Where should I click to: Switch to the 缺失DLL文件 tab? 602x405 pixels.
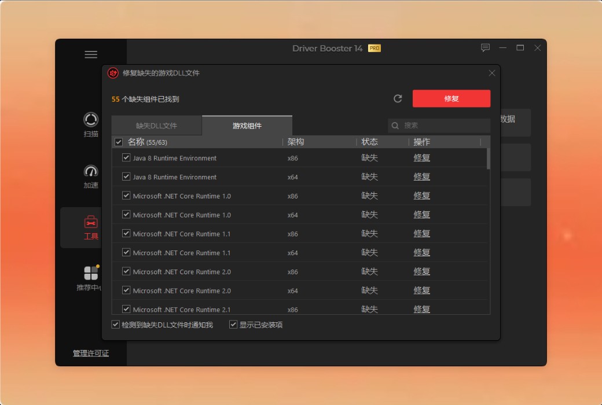pos(157,126)
